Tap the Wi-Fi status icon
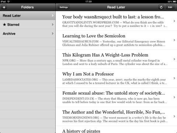 [8, 1]
